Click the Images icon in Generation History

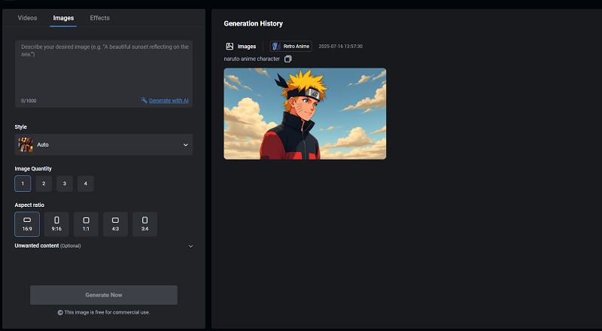click(x=230, y=47)
